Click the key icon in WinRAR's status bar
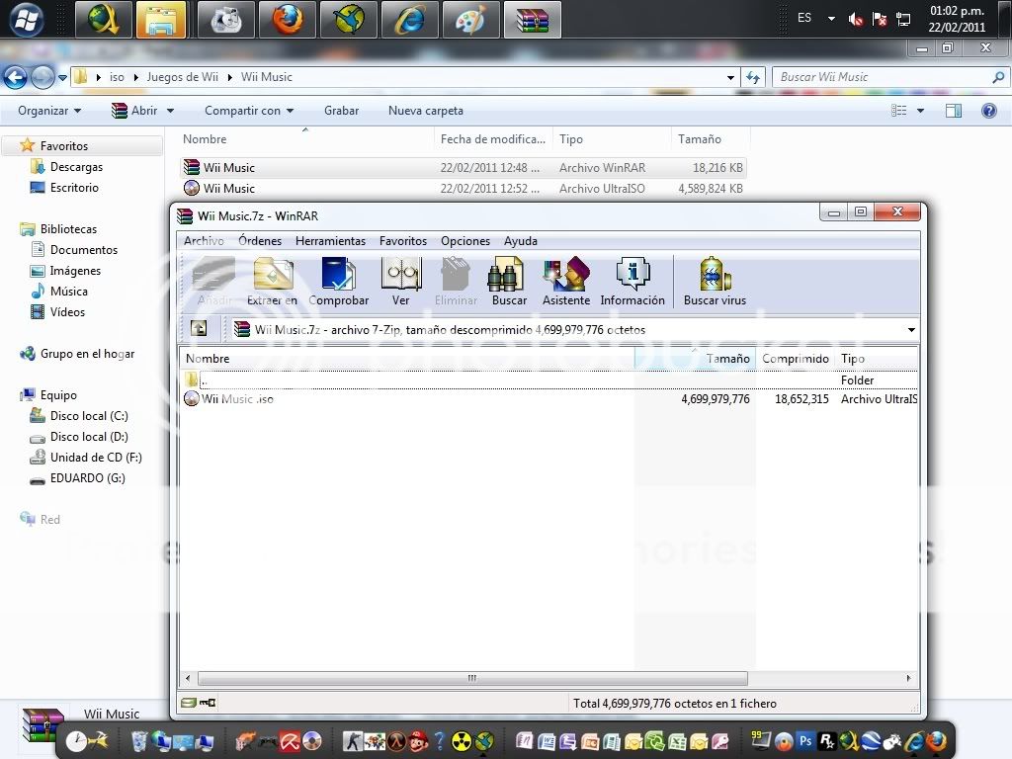 click(208, 703)
